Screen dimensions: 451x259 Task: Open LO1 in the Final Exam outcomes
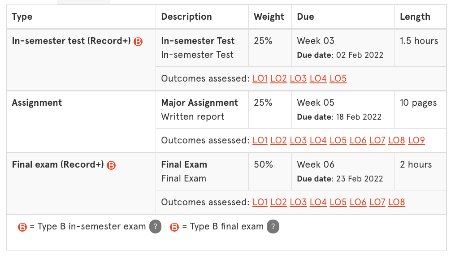pyautogui.click(x=260, y=202)
